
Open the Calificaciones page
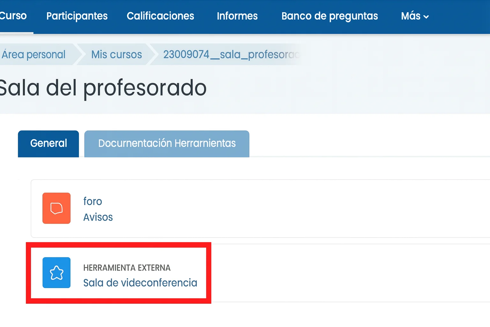(x=160, y=16)
